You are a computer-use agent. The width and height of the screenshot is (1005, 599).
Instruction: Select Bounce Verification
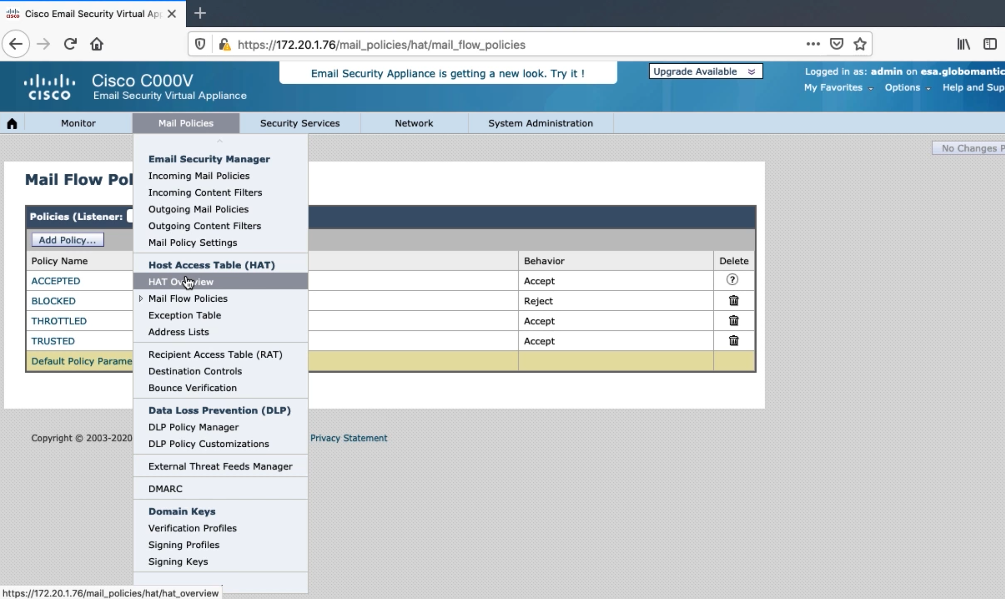click(x=192, y=388)
